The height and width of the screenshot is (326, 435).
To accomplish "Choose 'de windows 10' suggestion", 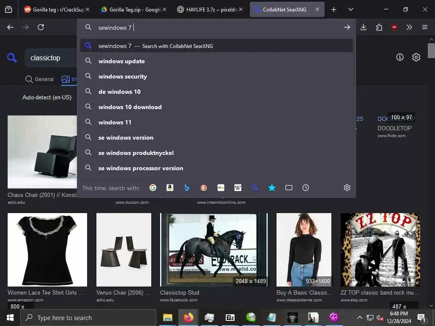I will [216, 92].
